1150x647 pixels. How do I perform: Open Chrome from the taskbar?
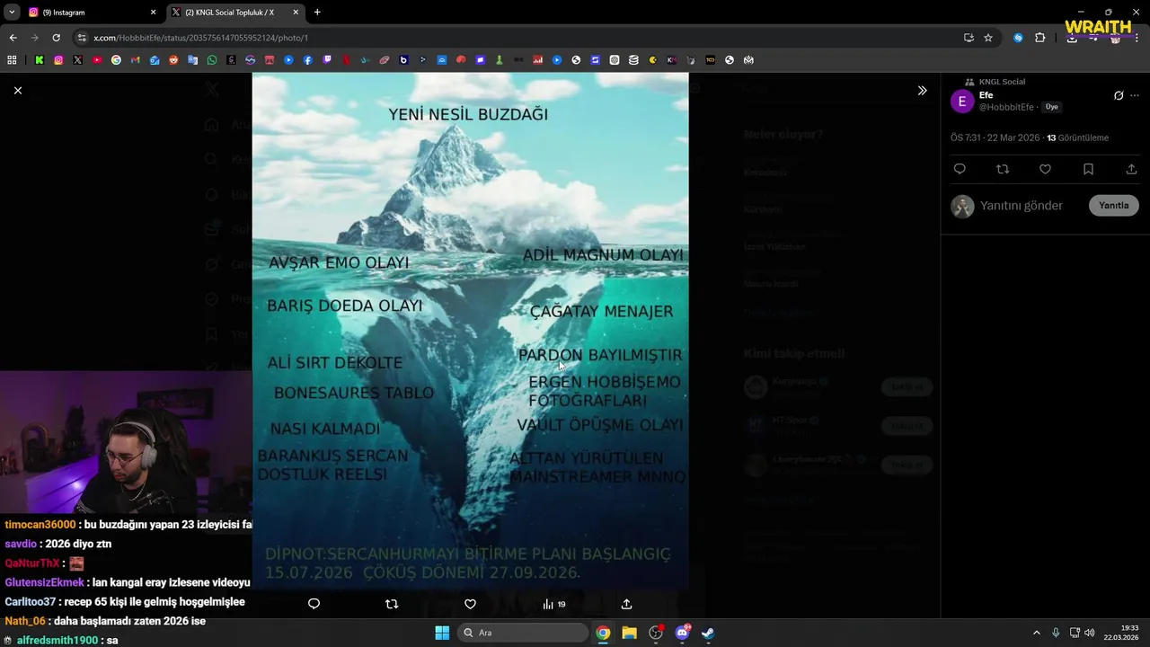pyautogui.click(x=603, y=633)
